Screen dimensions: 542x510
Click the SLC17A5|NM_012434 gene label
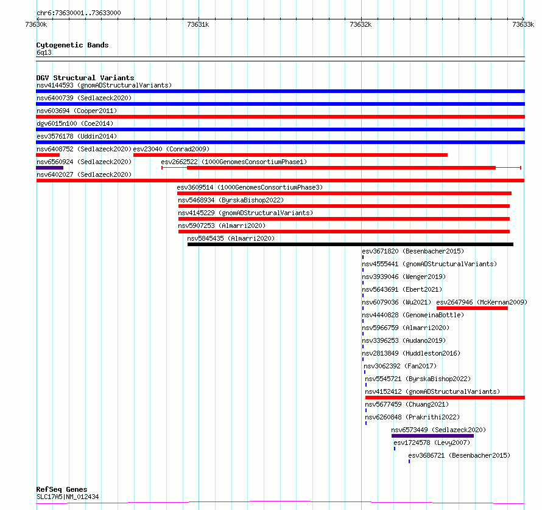(68, 497)
